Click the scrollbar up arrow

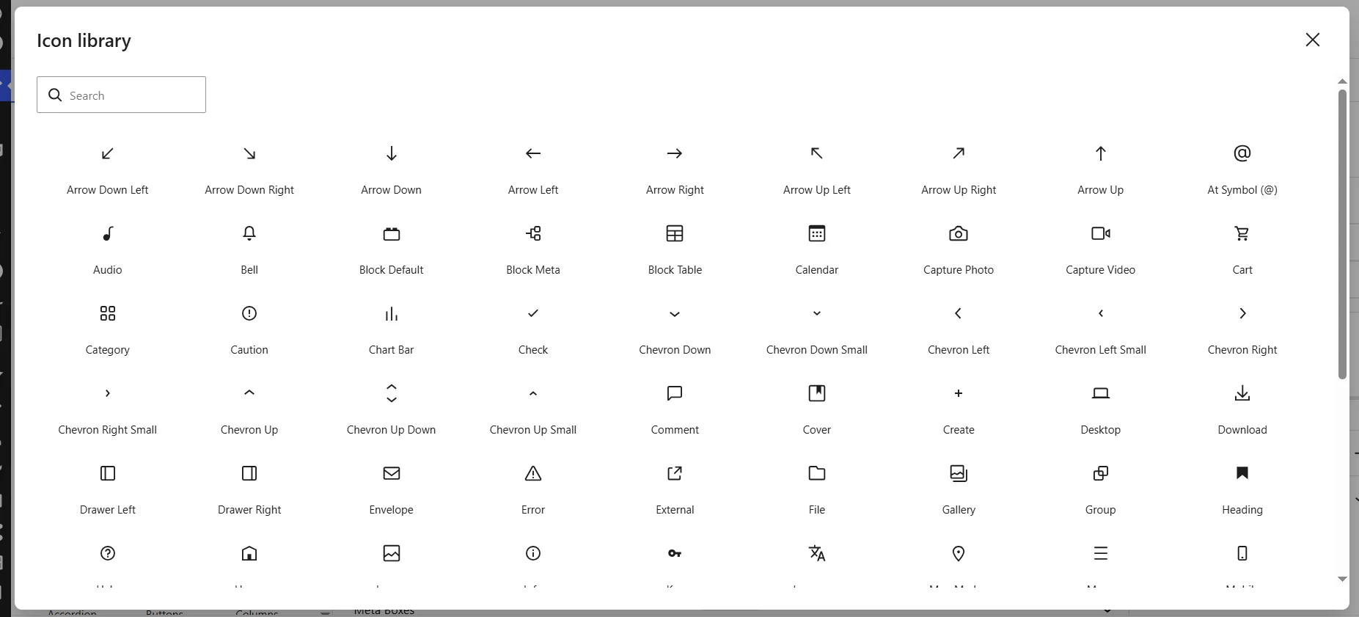tap(1342, 81)
